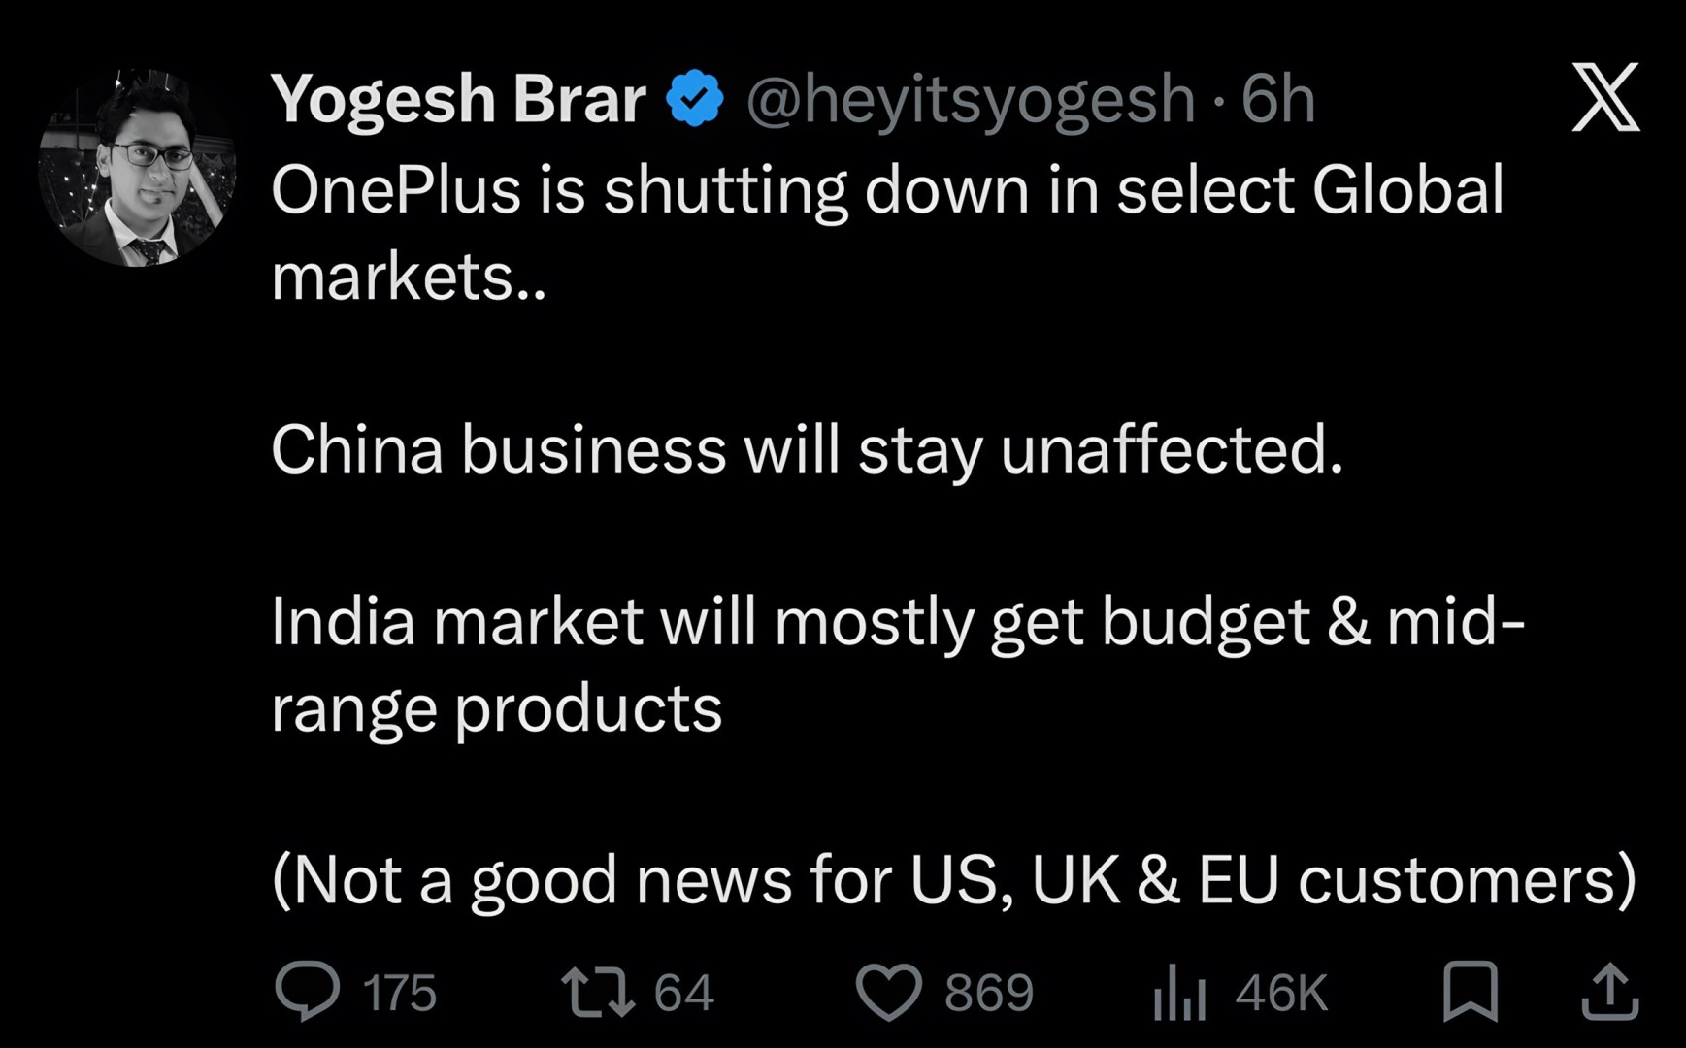Click the 46K views count
The height and width of the screenshot is (1048, 1686).
click(x=1280, y=993)
